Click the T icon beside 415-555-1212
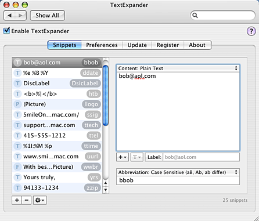Screen dimensions: 259x221 tap(17, 136)
